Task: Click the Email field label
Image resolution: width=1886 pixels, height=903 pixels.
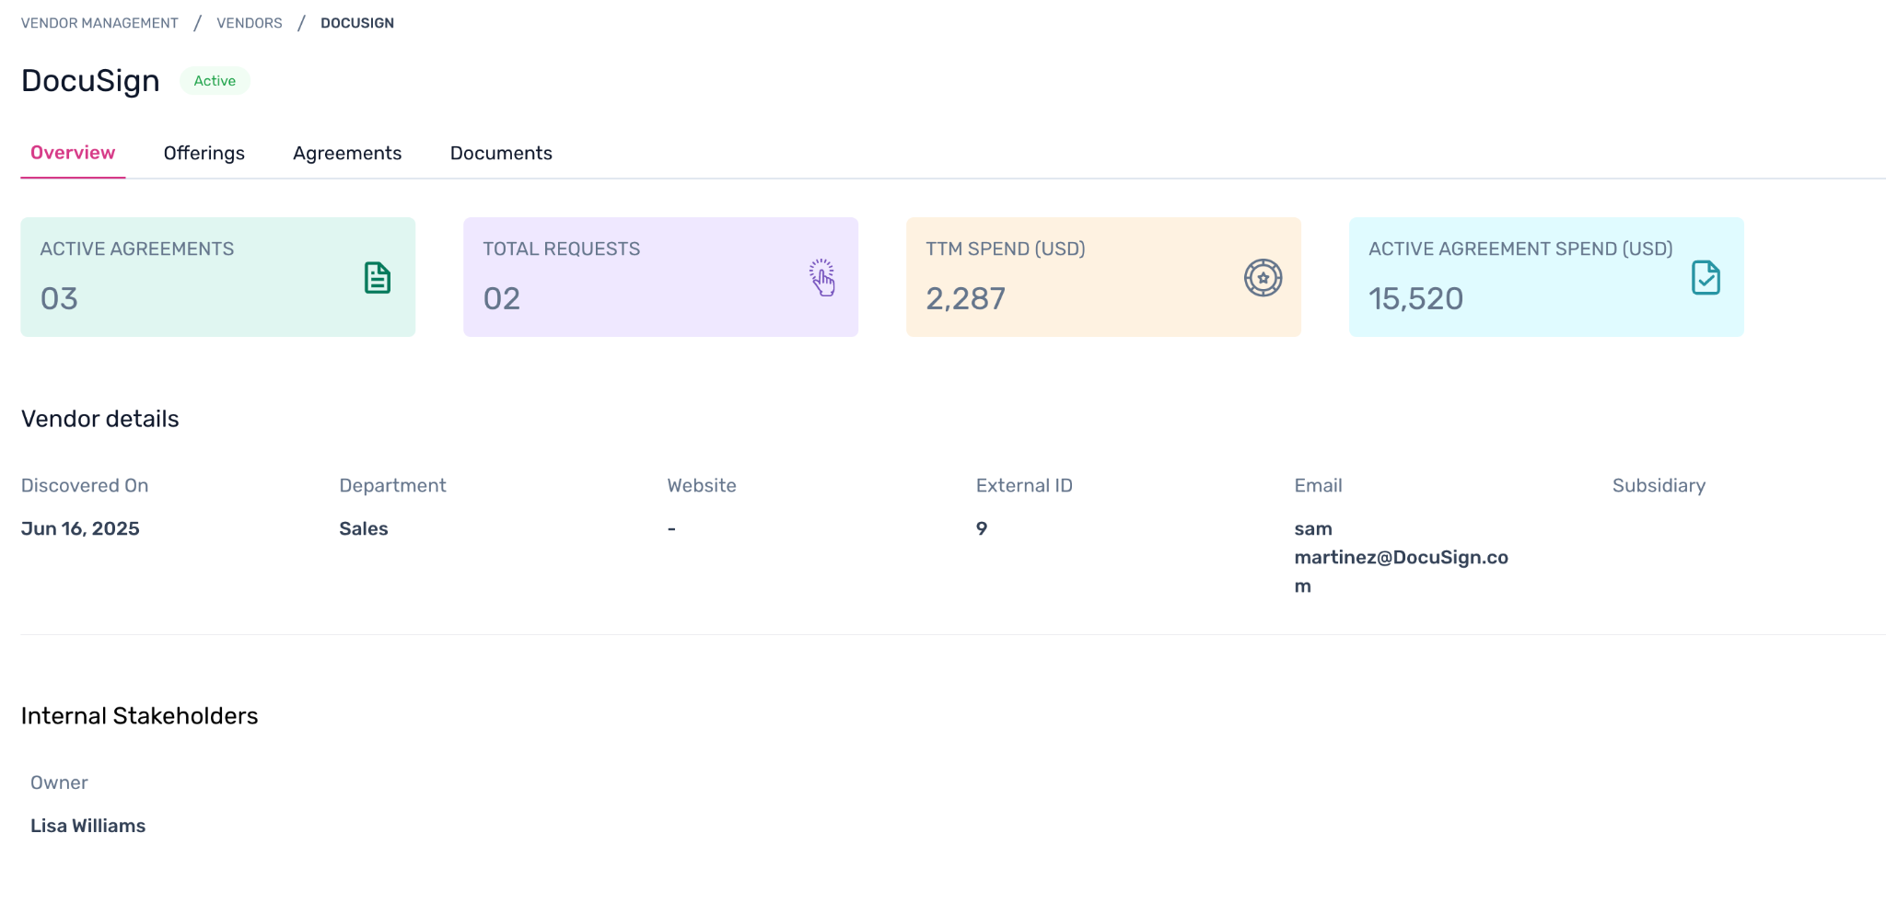Action: coord(1318,485)
